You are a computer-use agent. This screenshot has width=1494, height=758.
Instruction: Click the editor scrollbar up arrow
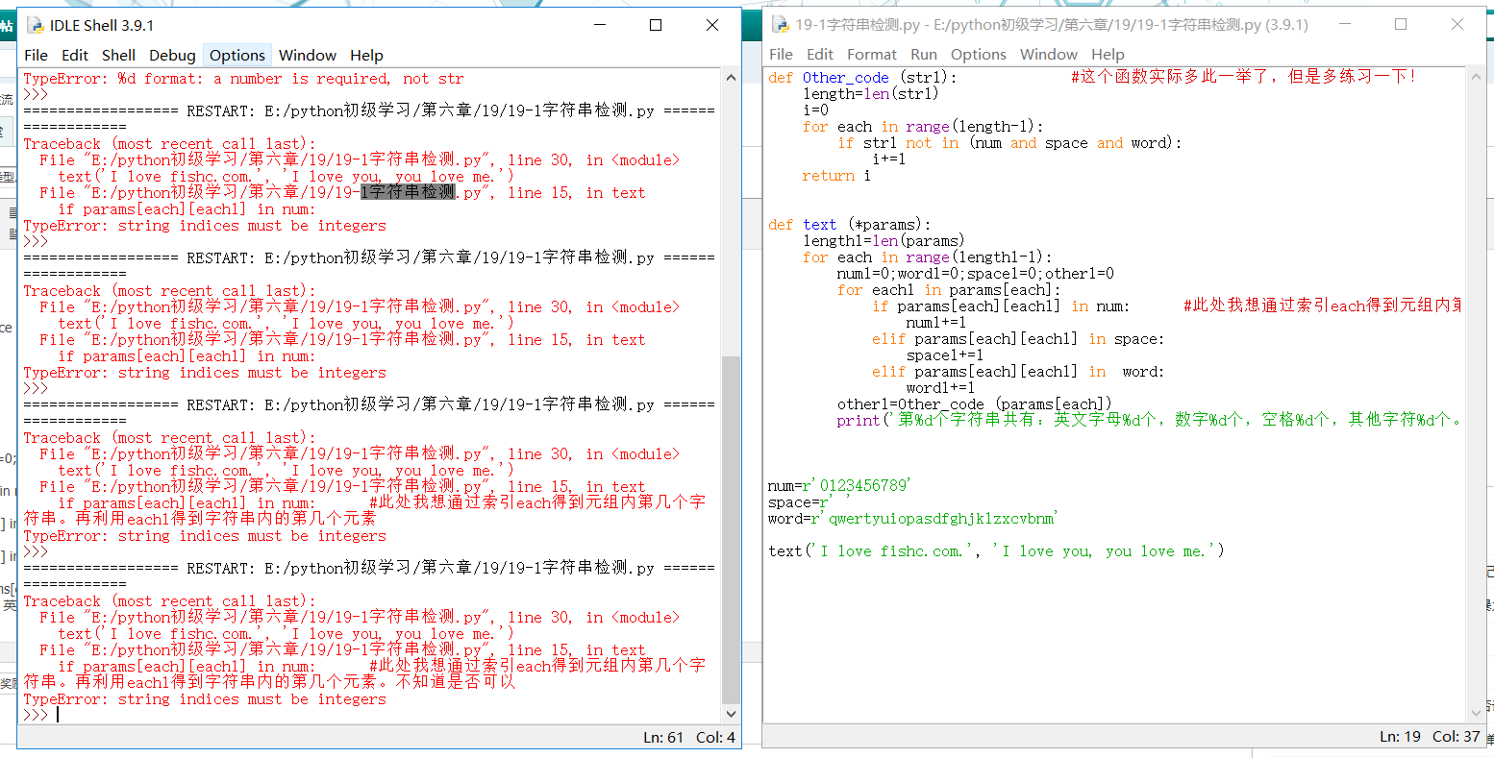click(x=1478, y=75)
